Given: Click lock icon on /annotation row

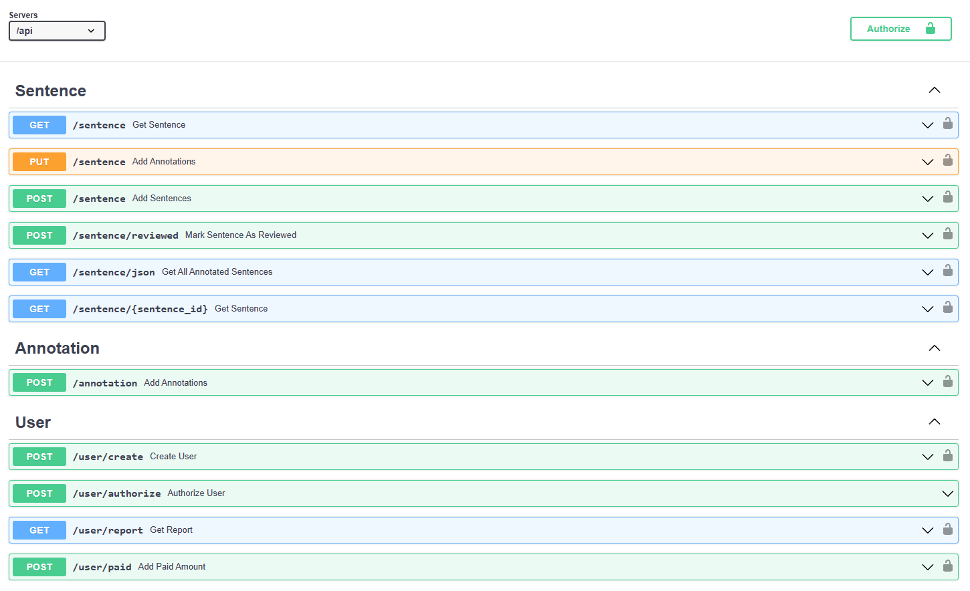Looking at the screenshot, I should coord(948,381).
